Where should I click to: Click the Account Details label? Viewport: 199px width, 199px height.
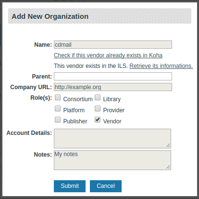(x=29, y=133)
